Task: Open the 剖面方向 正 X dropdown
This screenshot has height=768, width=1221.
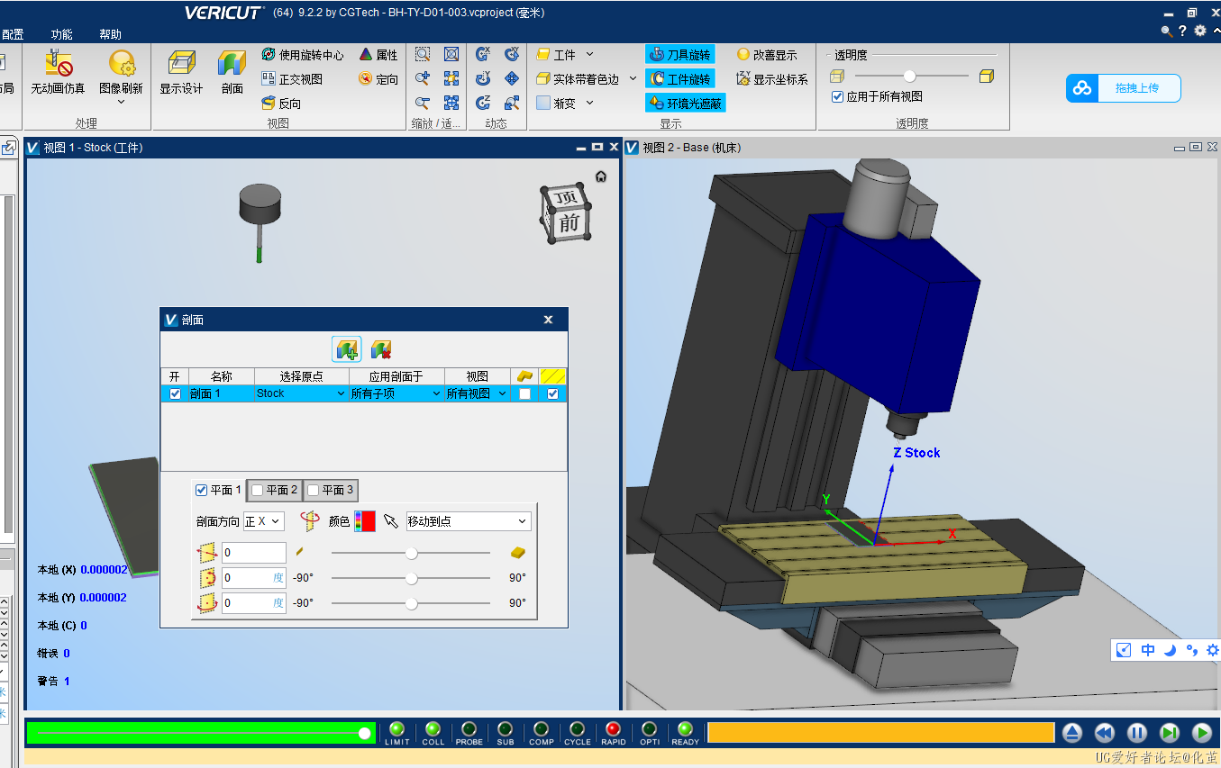Action: [x=263, y=521]
